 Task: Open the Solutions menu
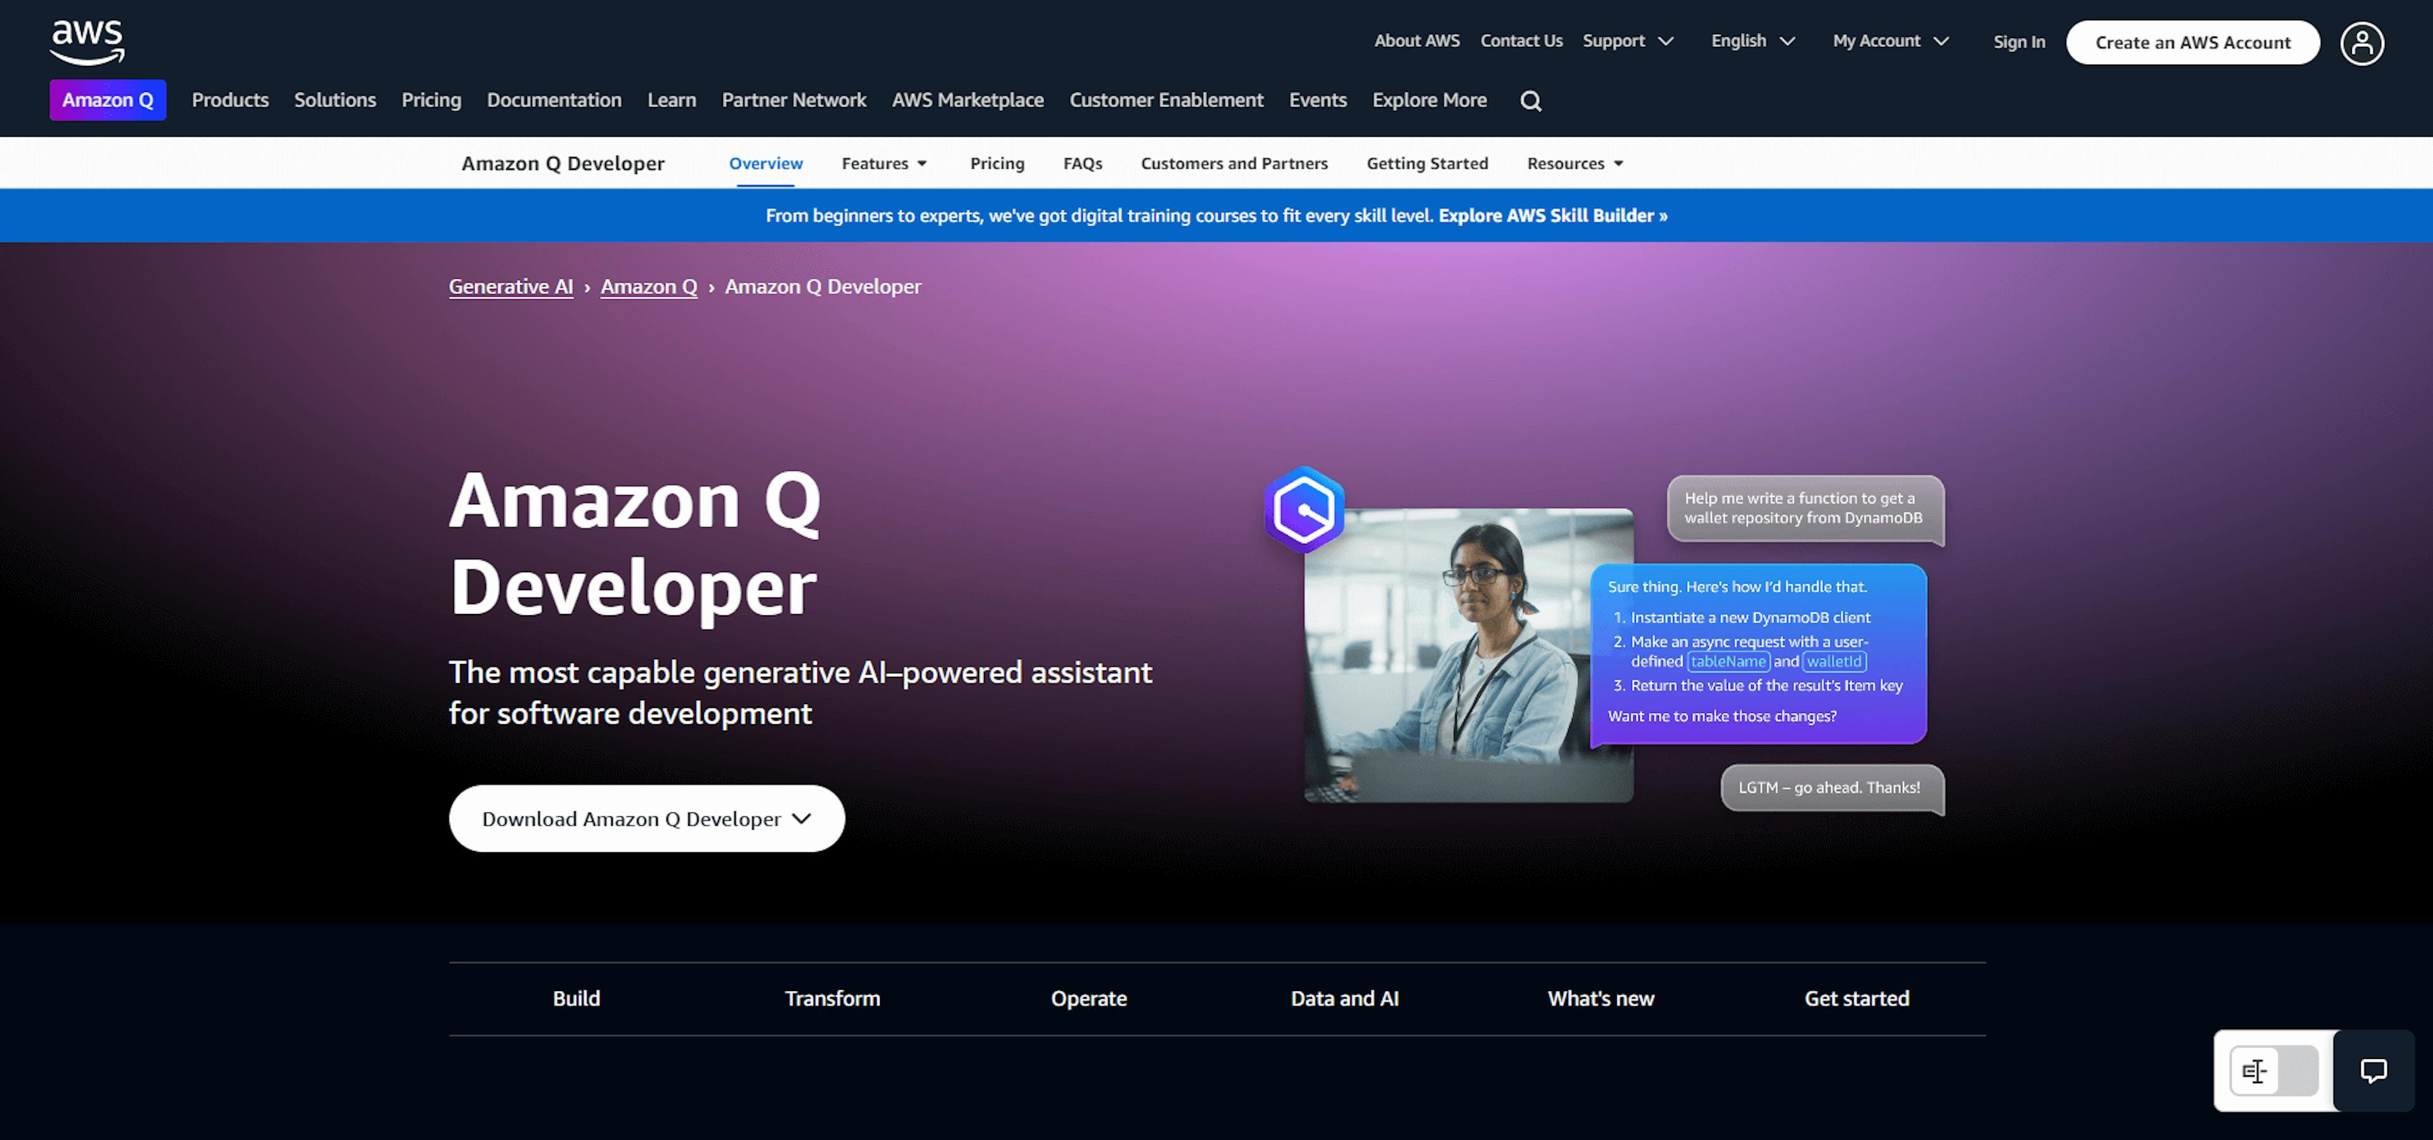click(x=335, y=100)
